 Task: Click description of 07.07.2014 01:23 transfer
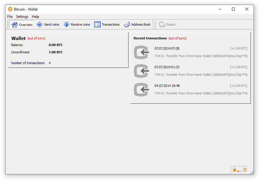pyautogui.click(x=201, y=75)
